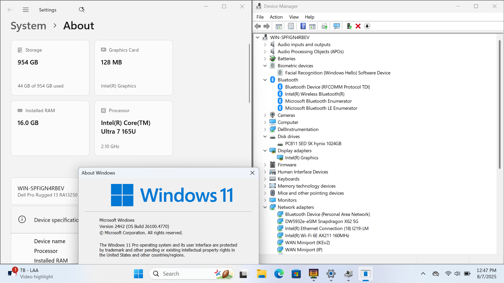Expand Audio inputs and outputs category
The height and width of the screenshot is (283, 504).
tap(265, 45)
